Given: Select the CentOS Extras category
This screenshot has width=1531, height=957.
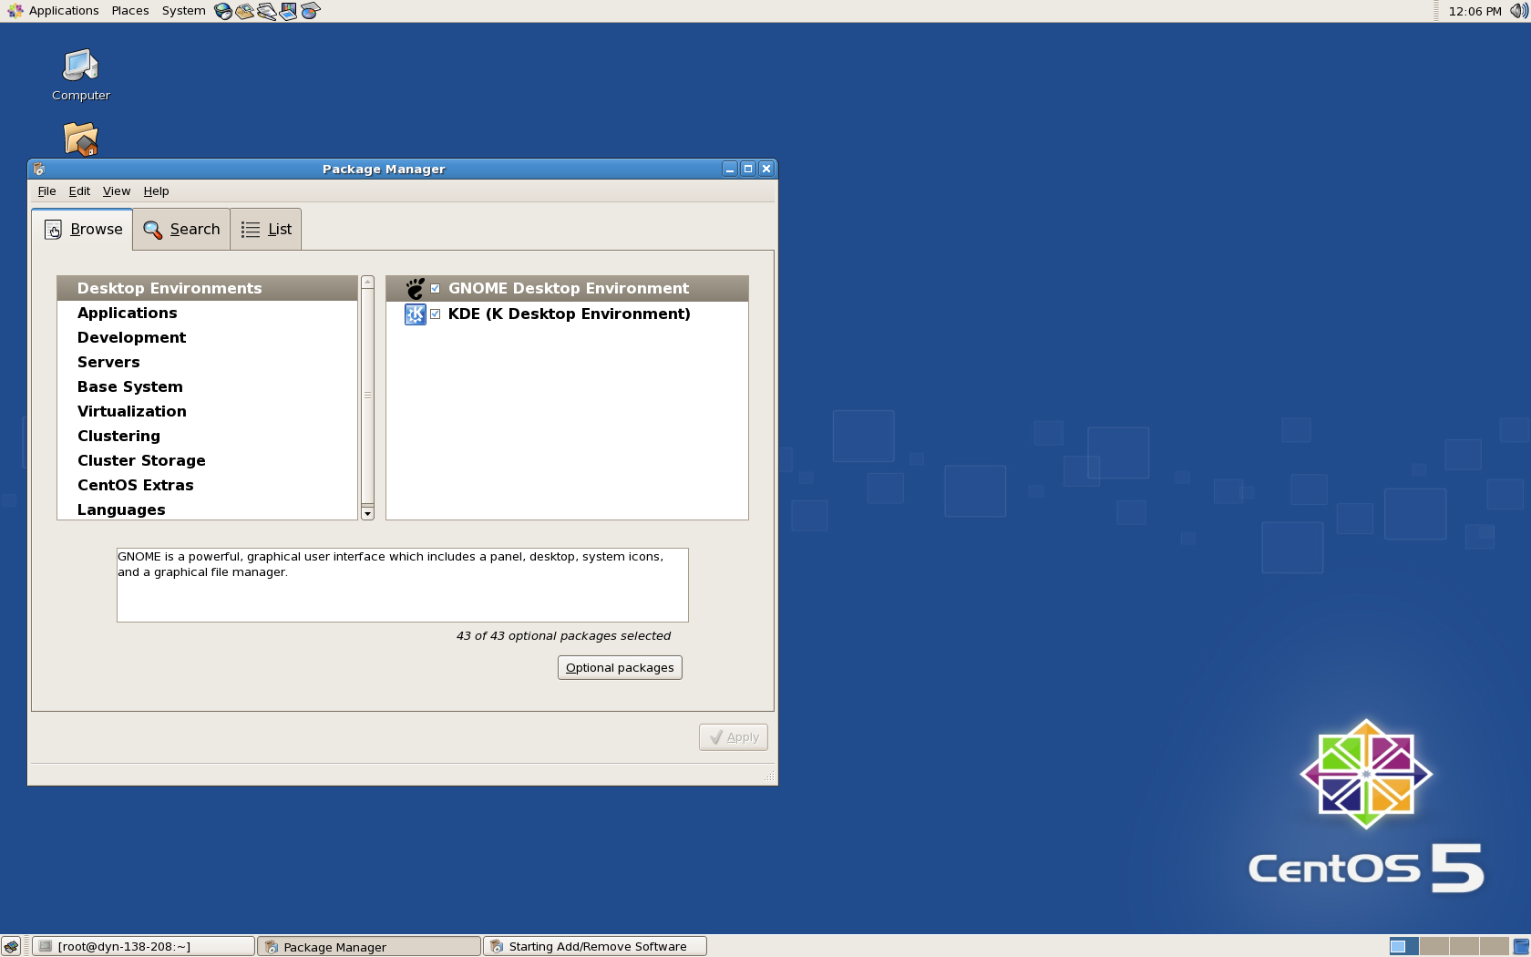Looking at the screenshot, I should pos(208,485).
